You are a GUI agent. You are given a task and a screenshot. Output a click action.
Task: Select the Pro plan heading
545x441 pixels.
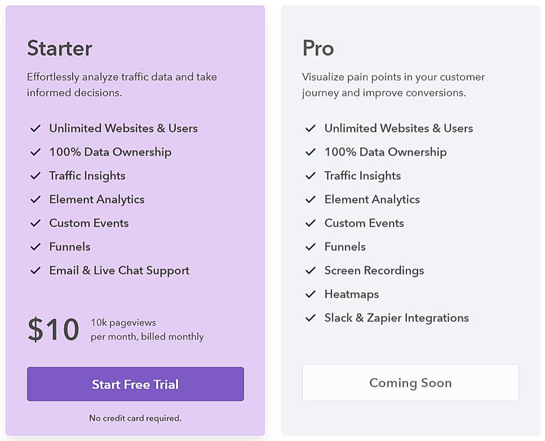318,48
